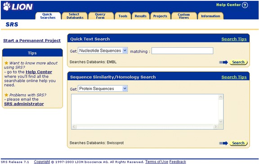Click the star icon beside Problems with SRS
259x164 pixels.
tap(6, 95)
